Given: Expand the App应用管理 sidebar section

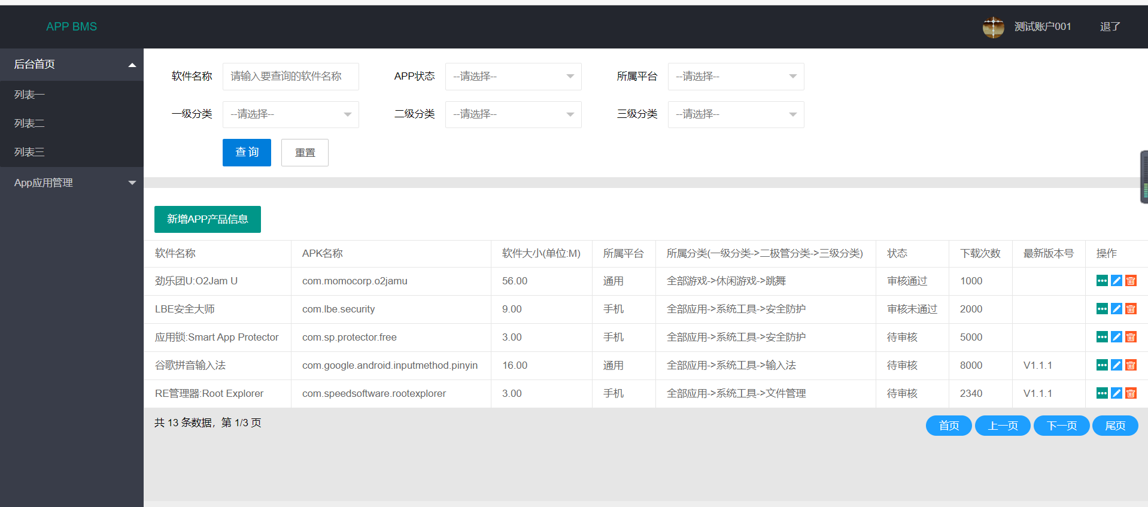Looking at the screenshot, I should click(x=72, y=183).
